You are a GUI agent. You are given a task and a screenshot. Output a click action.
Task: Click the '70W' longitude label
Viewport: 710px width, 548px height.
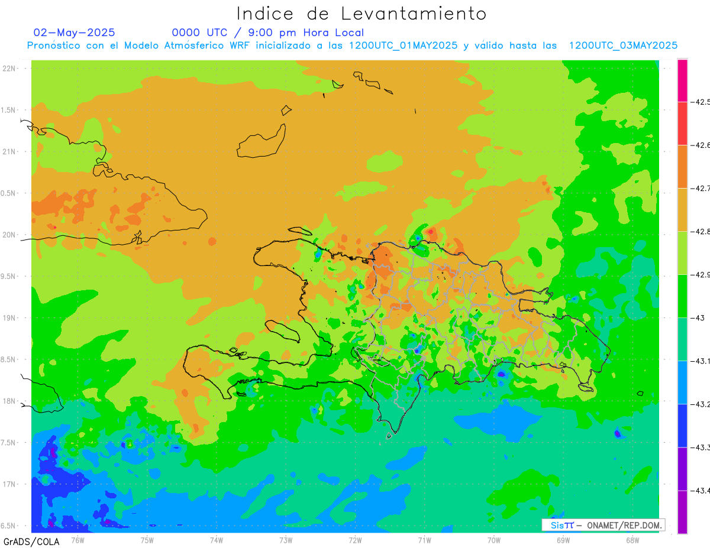(x=494, y=540)
